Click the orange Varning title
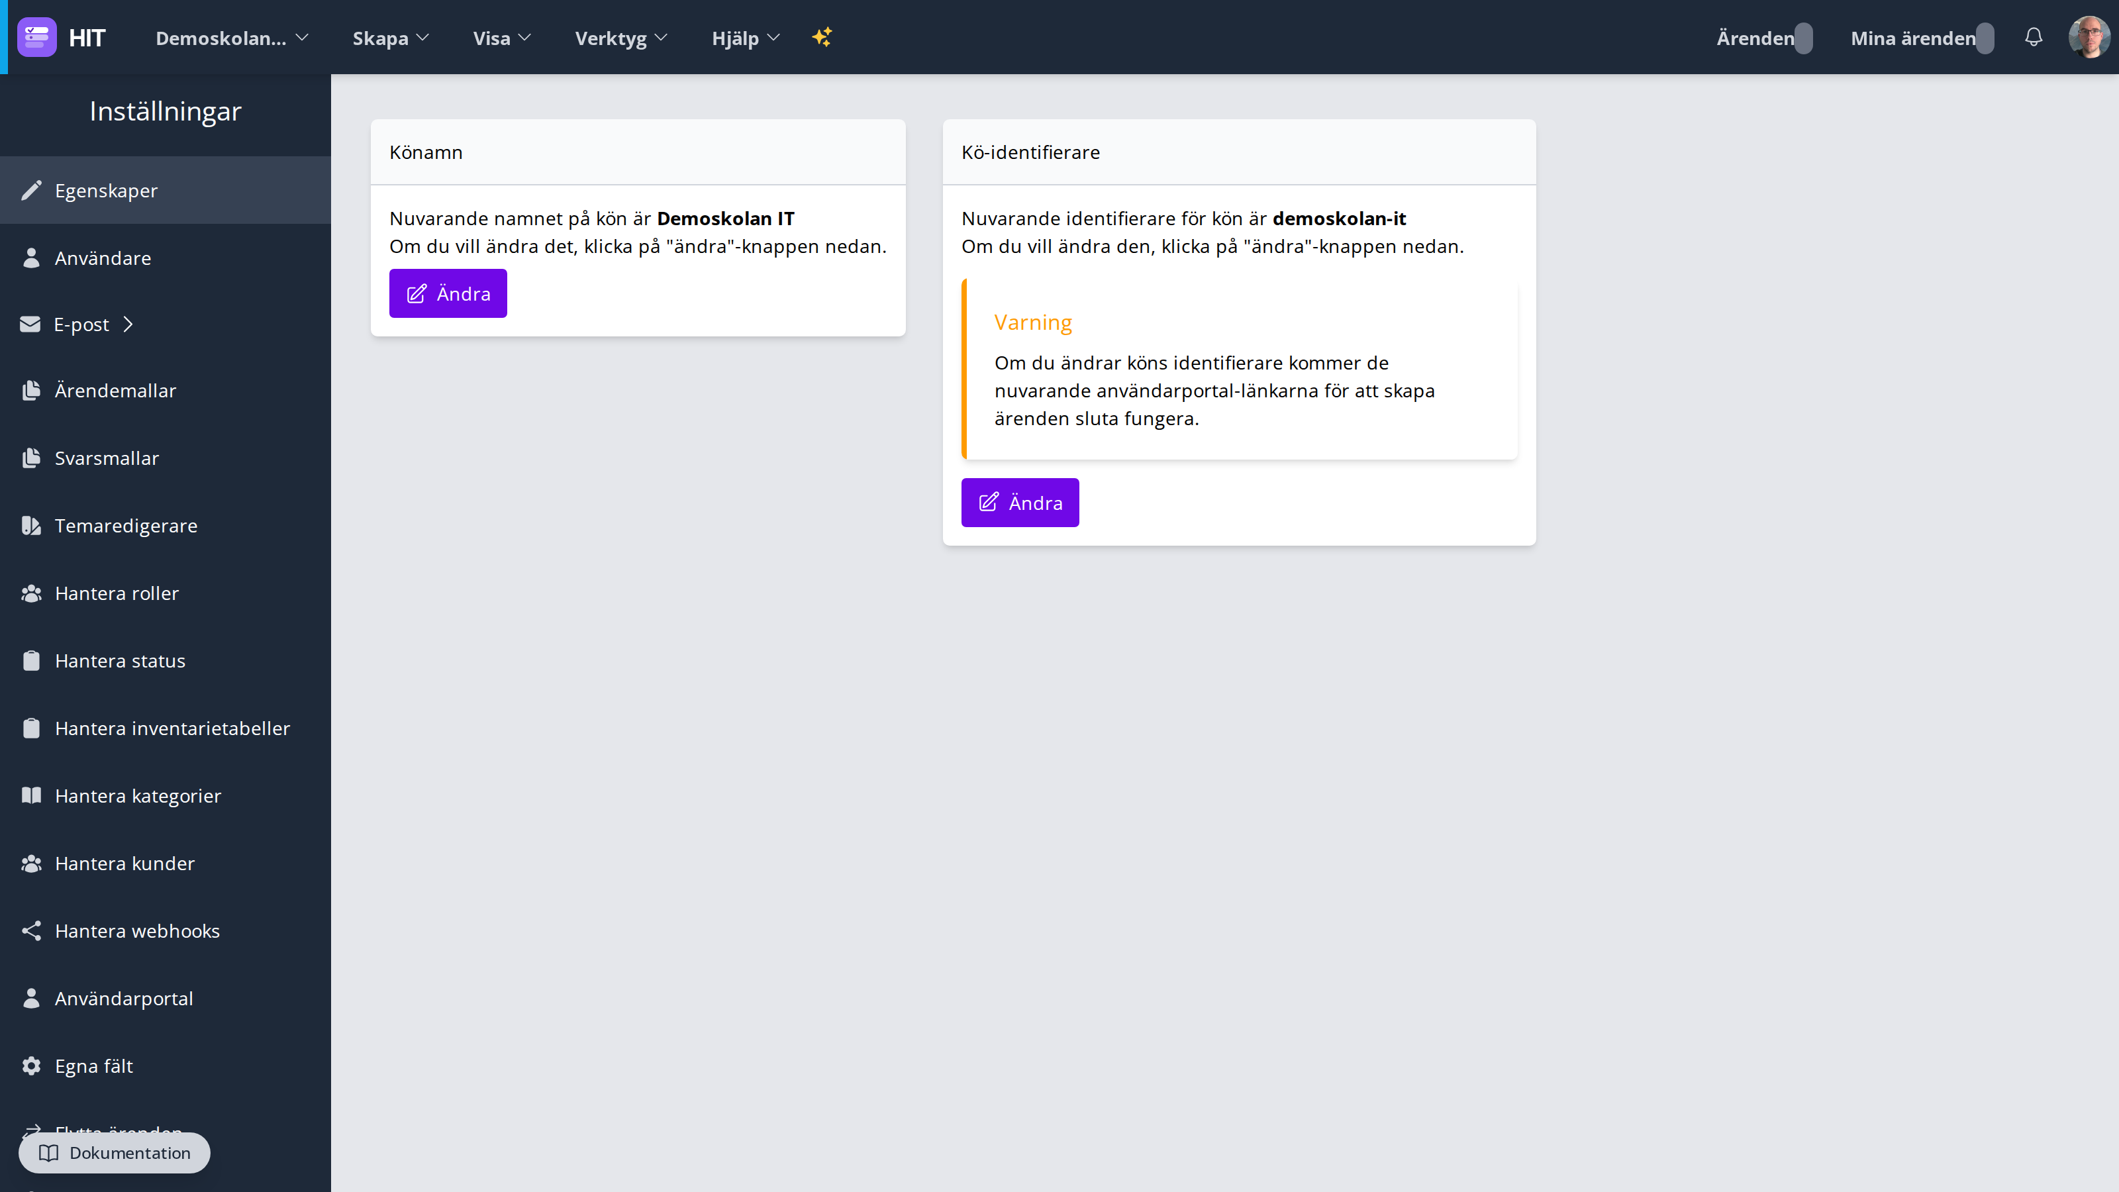 coord(1033,323)
